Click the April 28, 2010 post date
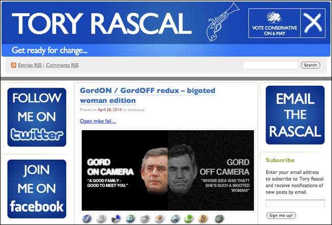The height and width of the screenshot is (225, 332). pos(110,110)
